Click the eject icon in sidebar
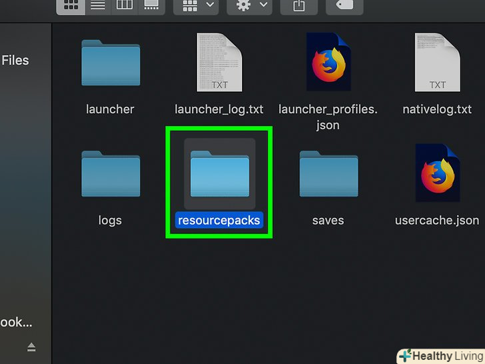485x364 pixels. (31, 347)
